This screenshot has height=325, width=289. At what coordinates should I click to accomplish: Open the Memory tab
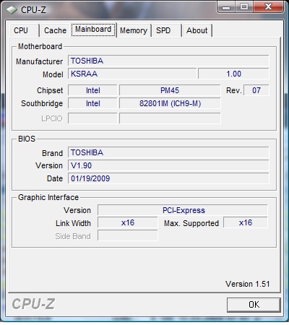click(x=134, y=30)
